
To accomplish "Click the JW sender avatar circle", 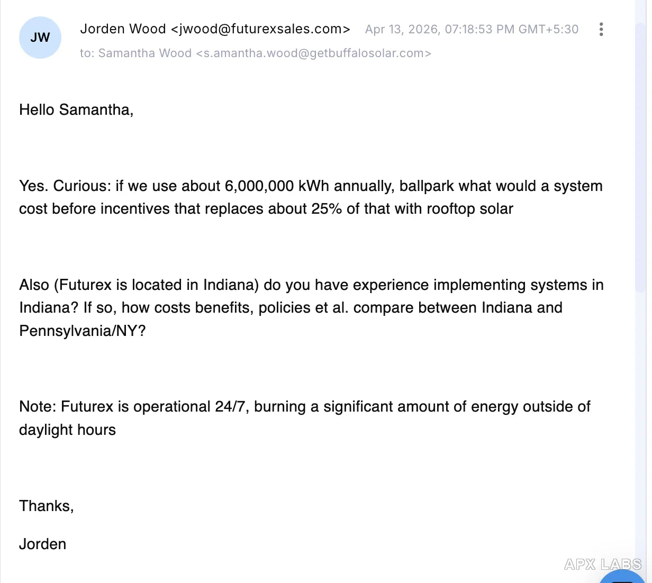I will [40, 38].
